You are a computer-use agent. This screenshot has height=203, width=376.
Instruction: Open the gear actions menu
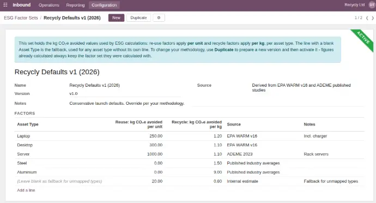coord(159,18)
